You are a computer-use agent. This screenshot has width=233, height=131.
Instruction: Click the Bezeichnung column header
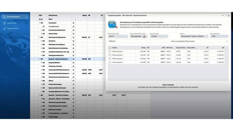[53, 15]
